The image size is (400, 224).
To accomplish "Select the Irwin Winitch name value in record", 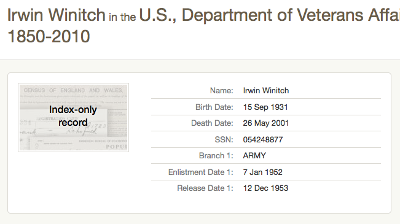I will pos(266,90).
